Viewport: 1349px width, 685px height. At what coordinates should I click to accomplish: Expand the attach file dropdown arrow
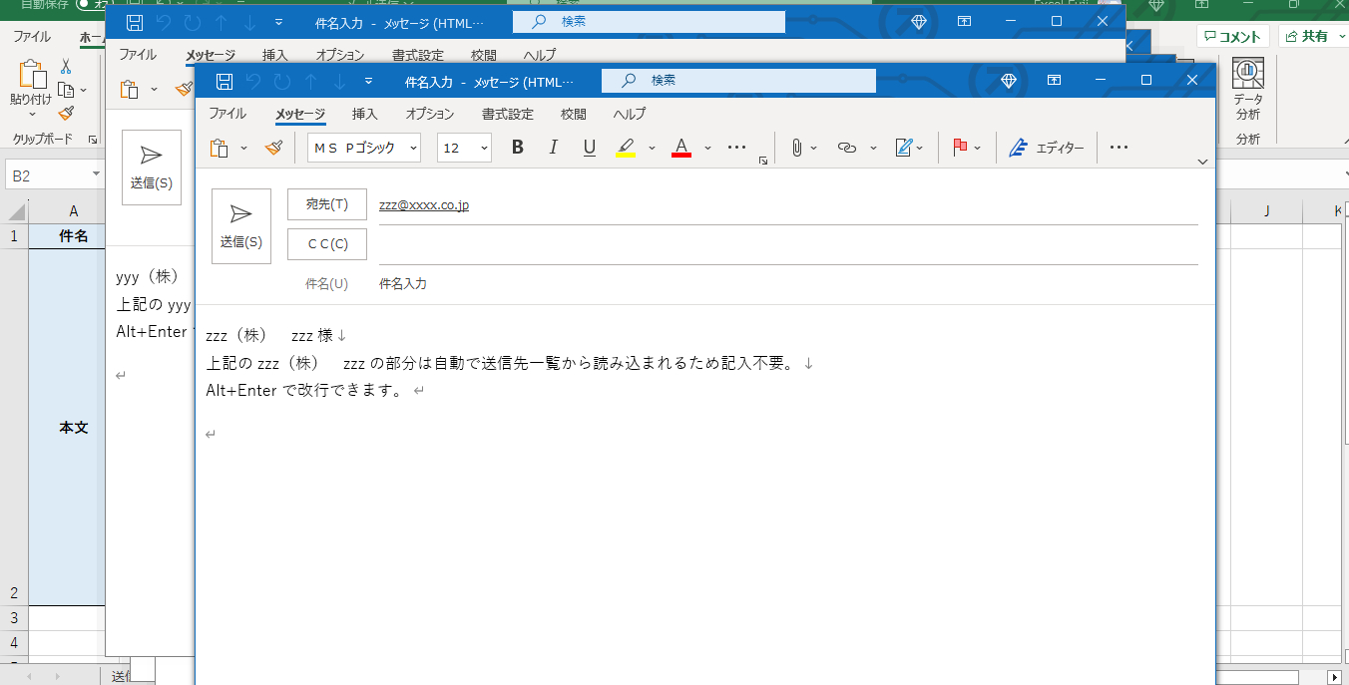pos(814,149)
